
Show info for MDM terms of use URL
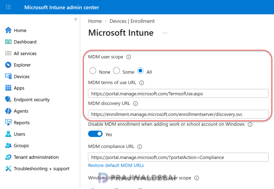tap(142, 83)
